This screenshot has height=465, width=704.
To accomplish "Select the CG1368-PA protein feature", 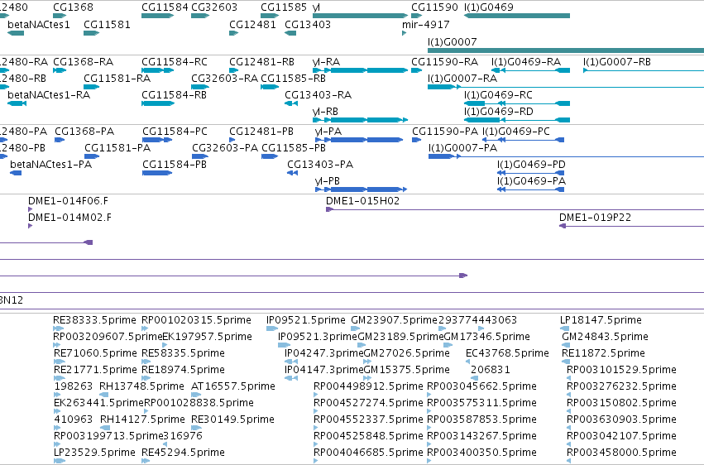I will (60, 140).
